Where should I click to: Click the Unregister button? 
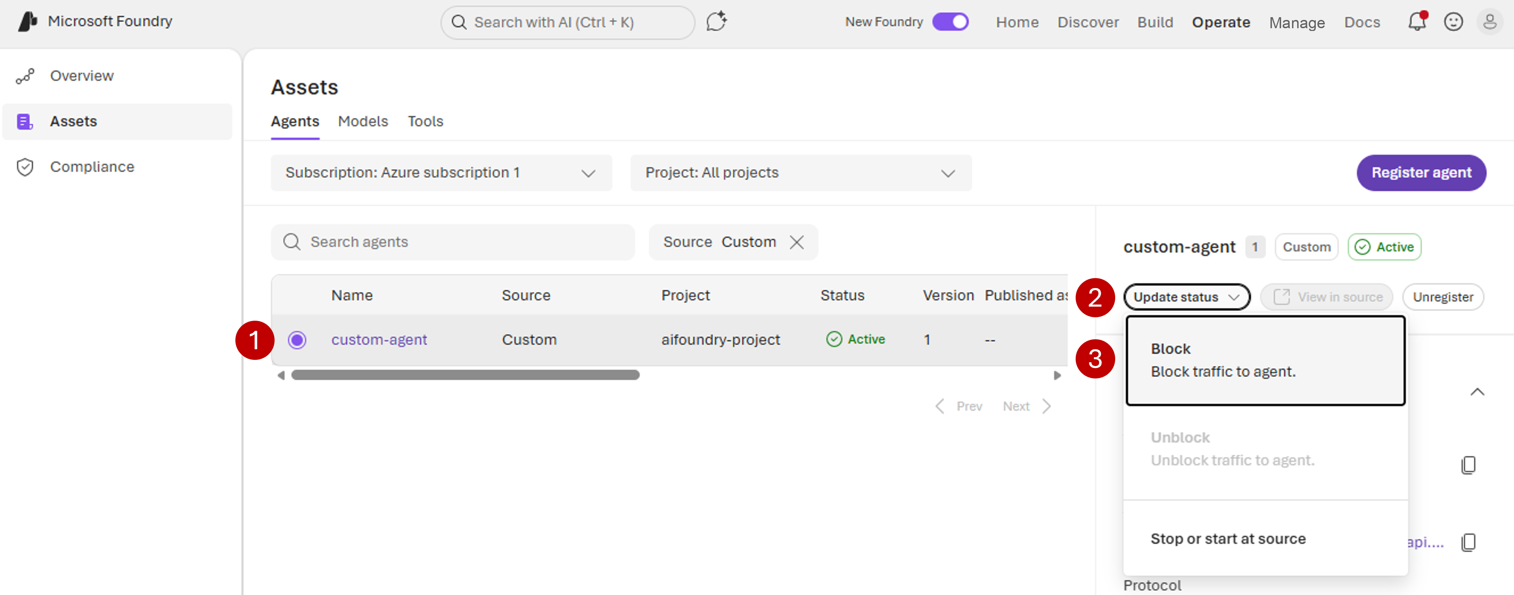point(1443,297)
